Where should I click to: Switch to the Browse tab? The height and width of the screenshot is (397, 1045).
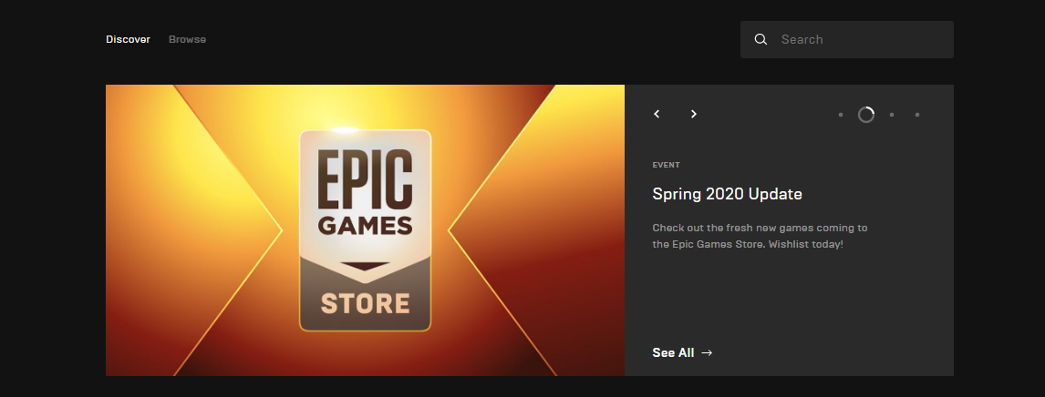187,39
